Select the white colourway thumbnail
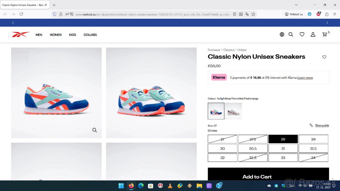The image size is (340, 191). coord(233,111)
